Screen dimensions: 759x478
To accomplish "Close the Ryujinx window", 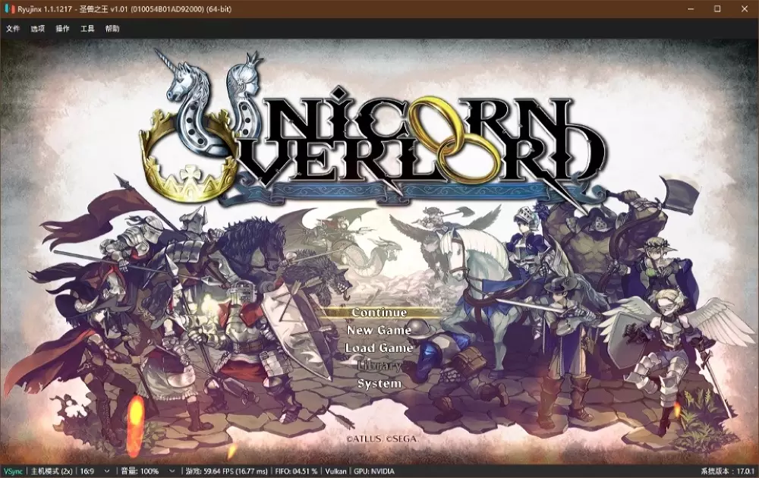I will pos(745,9).
